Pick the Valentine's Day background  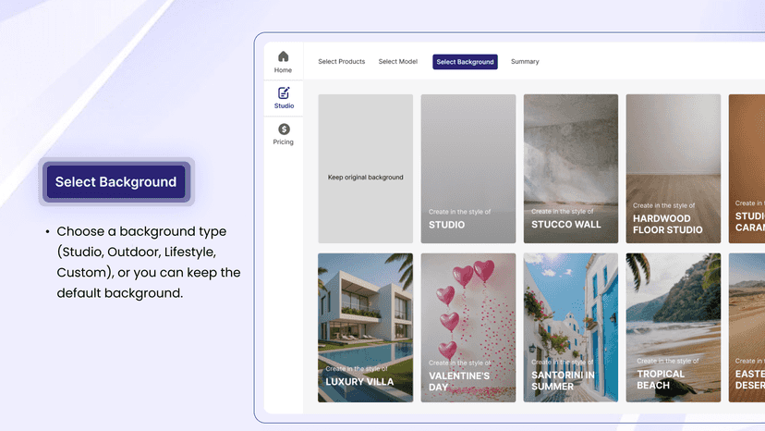[468, 327]
